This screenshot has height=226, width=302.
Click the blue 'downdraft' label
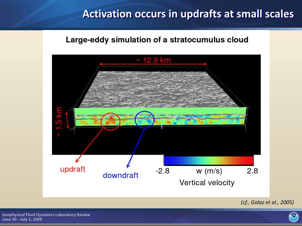click(x=121, y=175)
